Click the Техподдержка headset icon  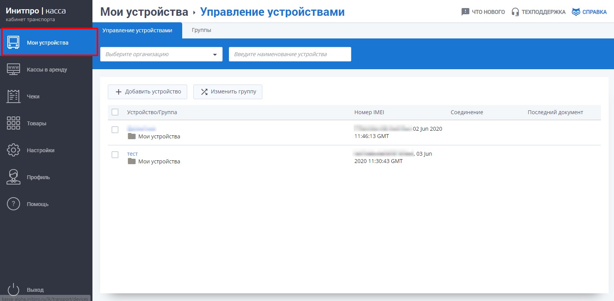515,12
